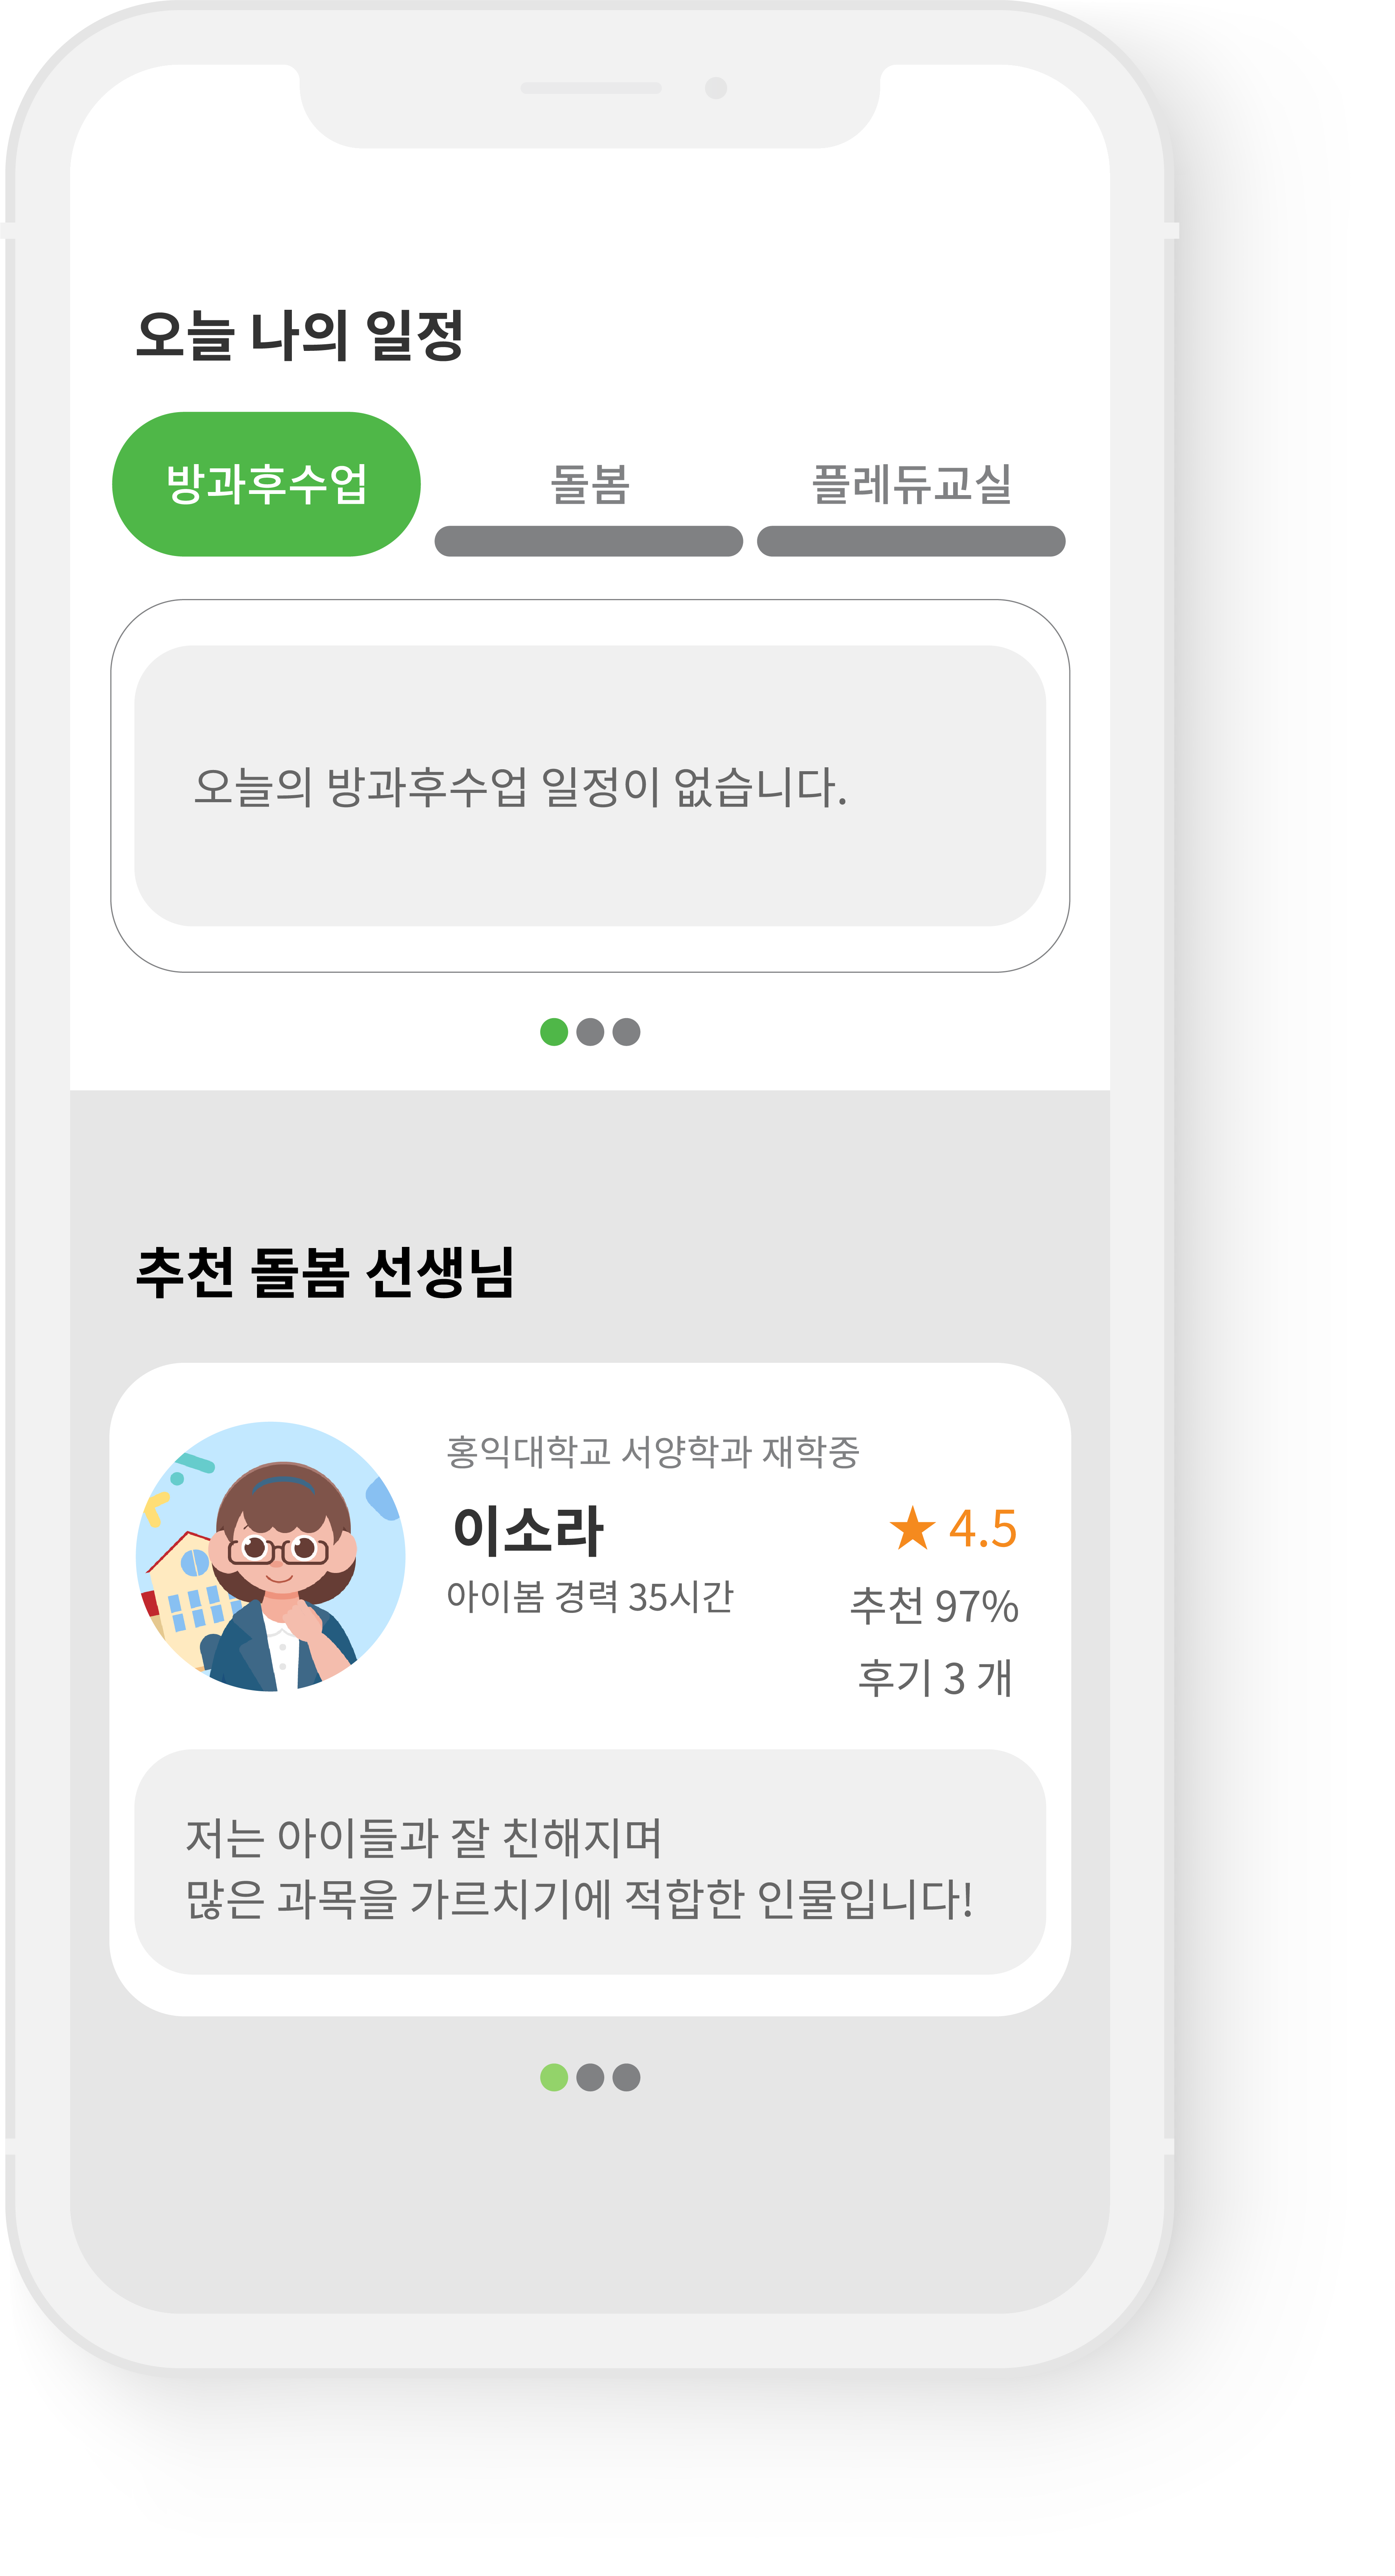
Task: Click the orange star rating icon
Action: click(x=912, y=1528)
